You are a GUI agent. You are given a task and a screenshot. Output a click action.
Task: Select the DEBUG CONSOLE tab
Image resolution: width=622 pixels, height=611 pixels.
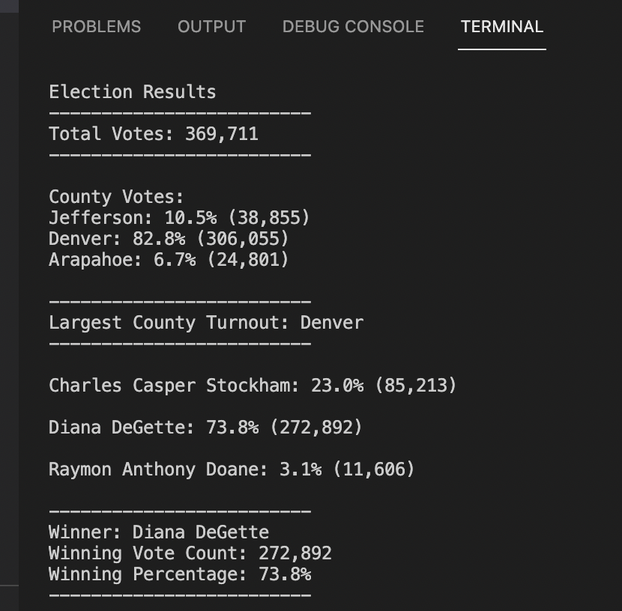tap(352, 26)
